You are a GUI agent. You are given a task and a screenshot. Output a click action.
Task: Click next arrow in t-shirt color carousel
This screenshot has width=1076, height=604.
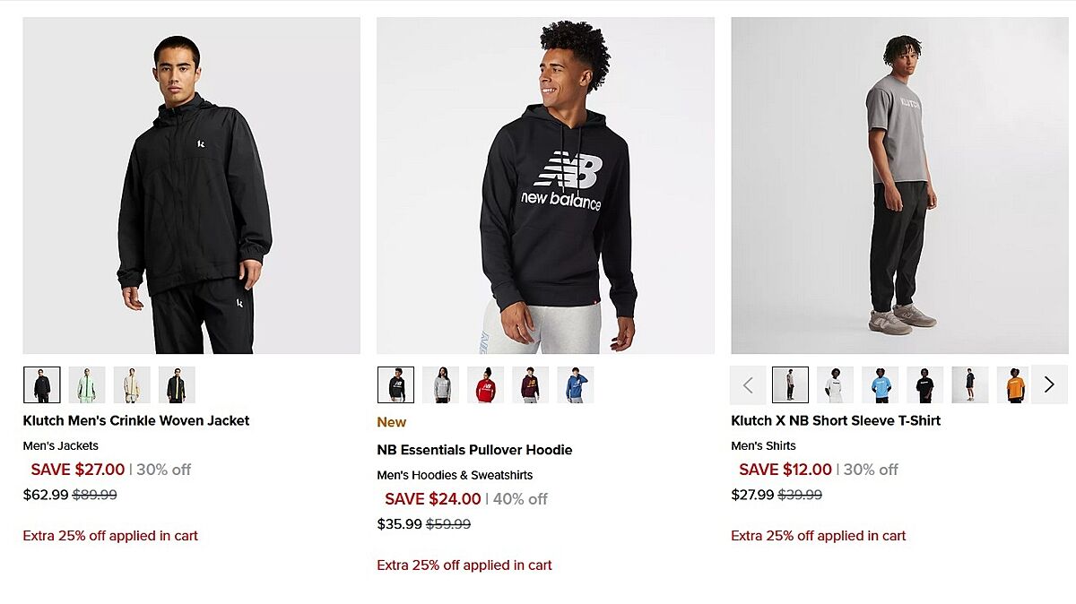coord(1049,384)
